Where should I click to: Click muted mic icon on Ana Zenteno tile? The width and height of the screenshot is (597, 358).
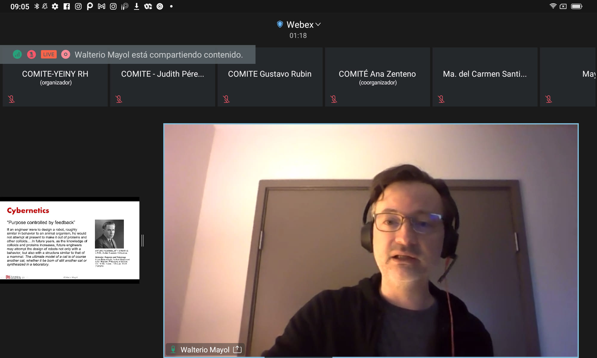(x=334, y=99)
